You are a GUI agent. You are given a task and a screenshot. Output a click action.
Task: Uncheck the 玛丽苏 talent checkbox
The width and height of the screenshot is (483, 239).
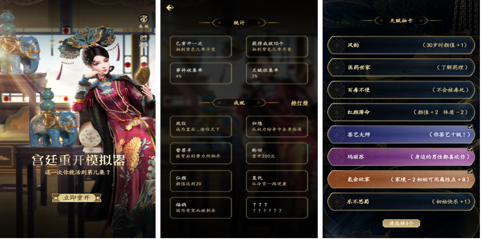[x=470, y=149]
